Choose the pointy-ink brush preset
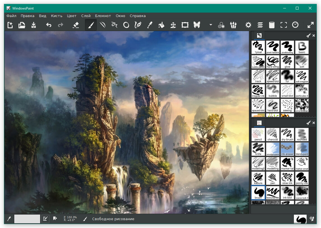The height and width of the screenshot is (228, 321). [302, 178]
